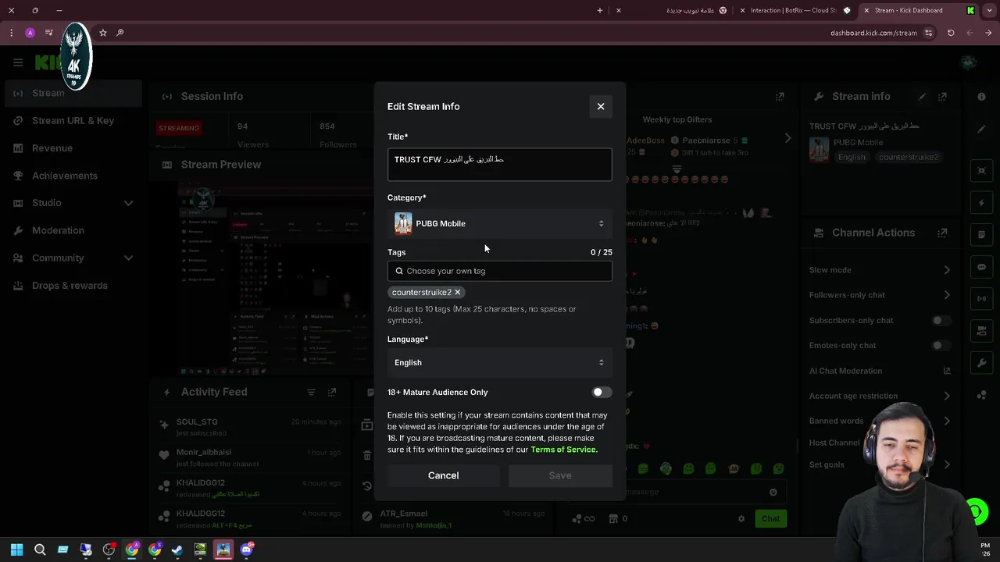Open chat settings gear icon
This screenshot has width=1000, height=562.
pyautogui.click(x=741, y=518)
